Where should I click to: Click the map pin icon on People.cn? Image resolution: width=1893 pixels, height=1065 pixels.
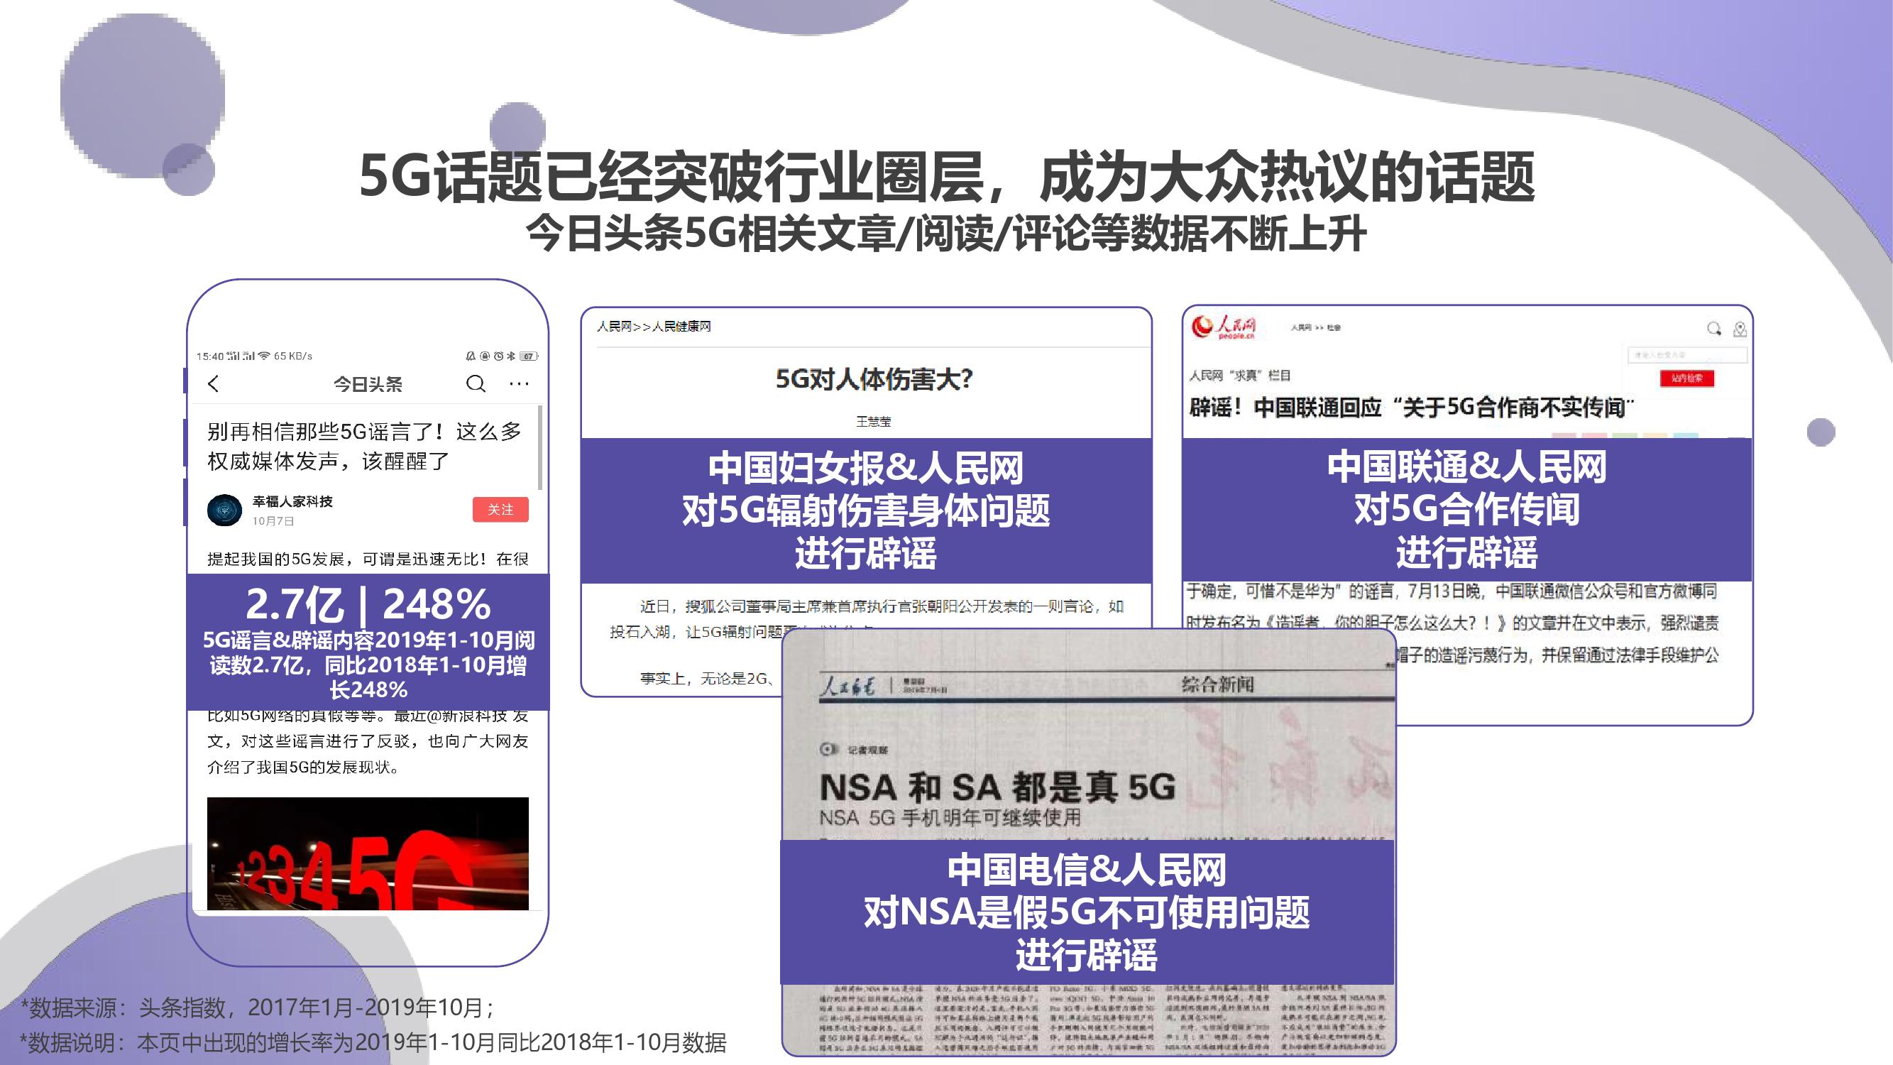coord(1740,329)
